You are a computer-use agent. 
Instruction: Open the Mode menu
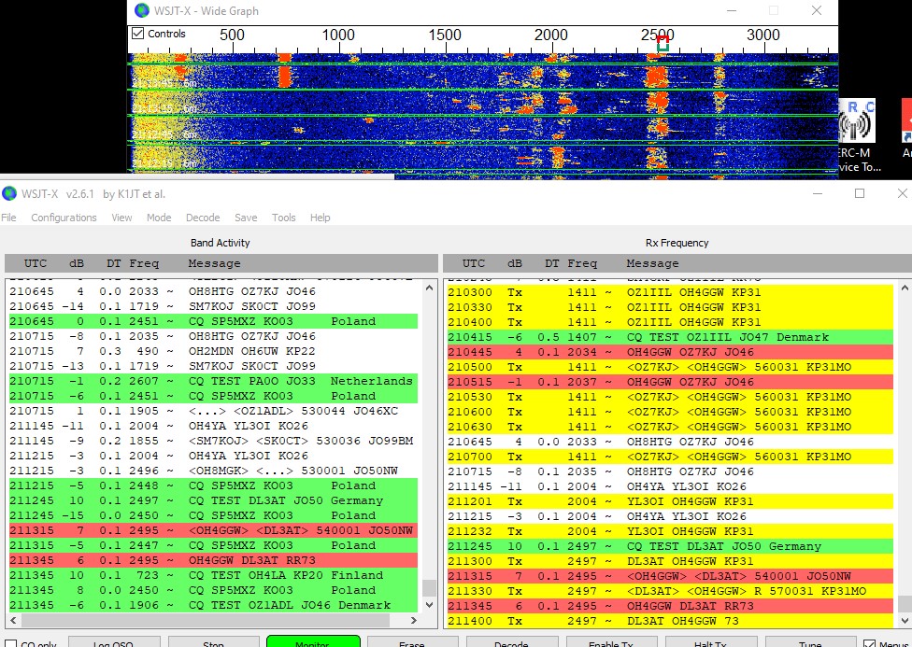(x=159, y=218)
